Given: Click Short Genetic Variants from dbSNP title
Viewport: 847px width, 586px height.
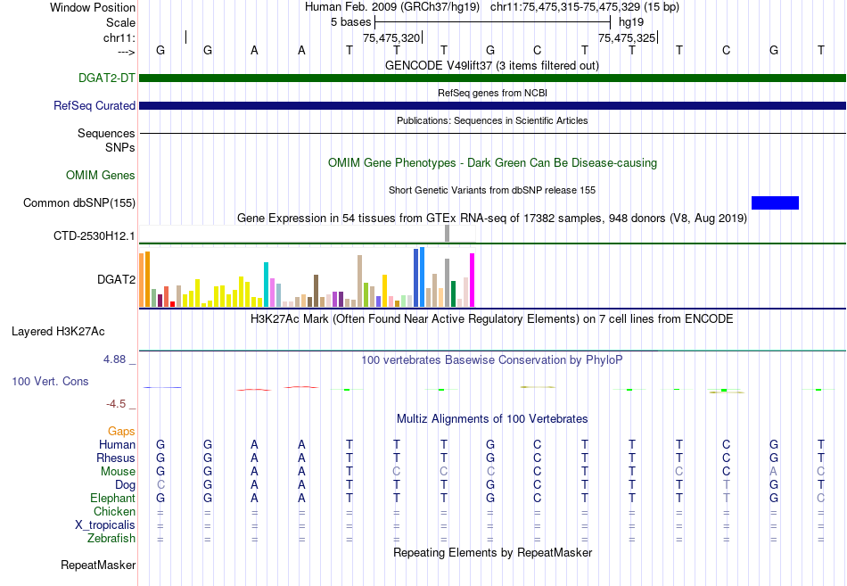Looking at the screenshot, I should click(492, 190).
